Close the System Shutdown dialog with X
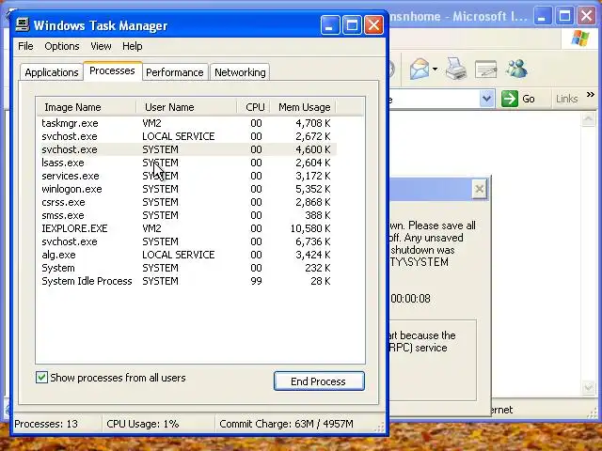The width and height of the screenshot is (602, 451). (x=480, y=189)
